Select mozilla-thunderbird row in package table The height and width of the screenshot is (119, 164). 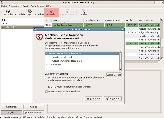pyautogui.click(x=103, y=25)
